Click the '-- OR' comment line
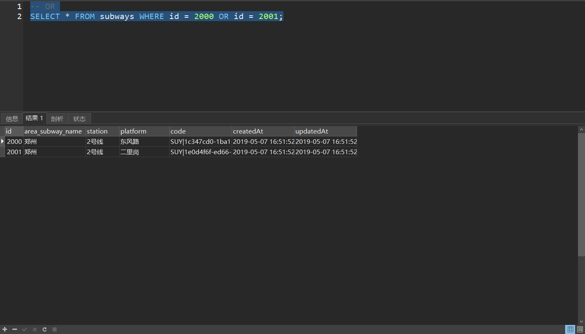 point(43,7)
